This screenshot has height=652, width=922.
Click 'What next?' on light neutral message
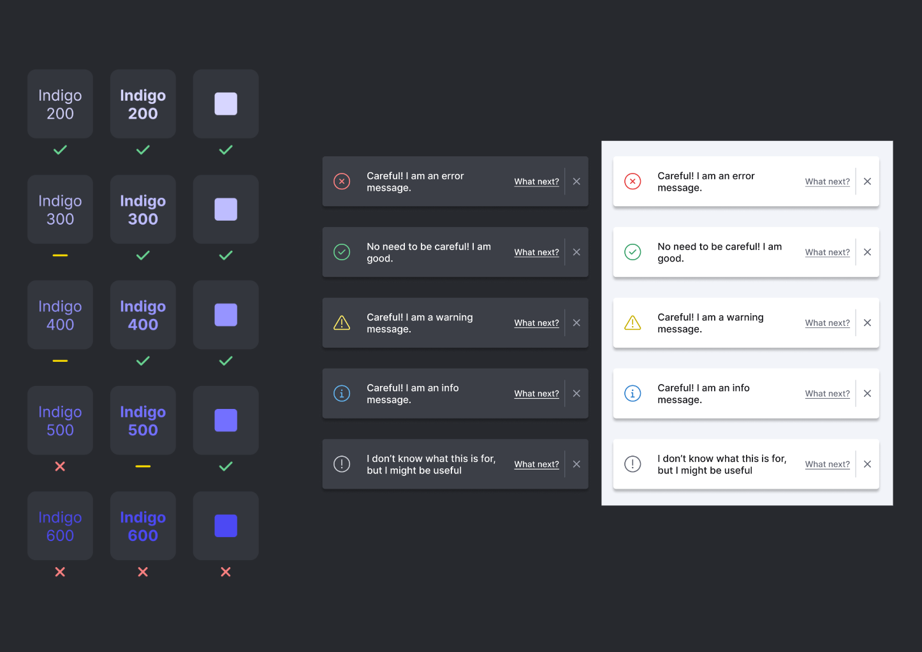point(828,465)
